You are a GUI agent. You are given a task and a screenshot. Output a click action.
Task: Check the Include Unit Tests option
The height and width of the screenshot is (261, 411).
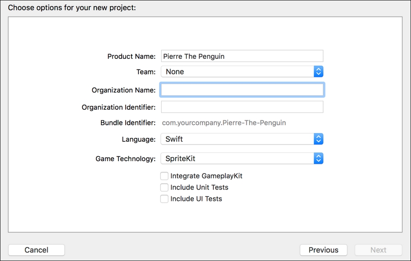(x=164, y=187)
